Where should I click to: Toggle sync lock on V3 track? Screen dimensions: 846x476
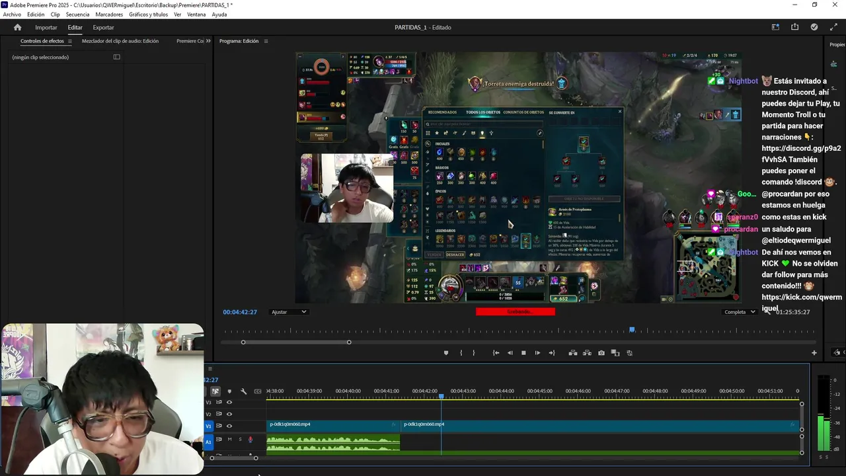tap(219, 402)
